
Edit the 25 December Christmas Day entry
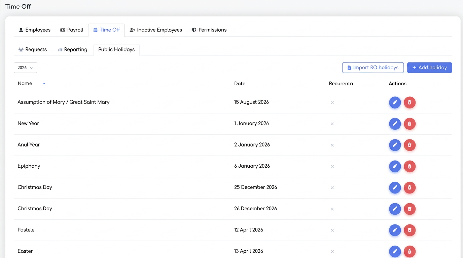[395, 187]
